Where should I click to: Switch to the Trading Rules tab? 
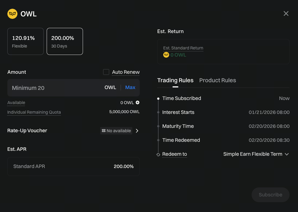point(175,80)
